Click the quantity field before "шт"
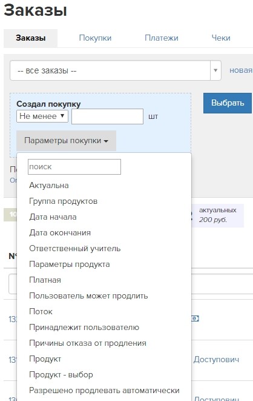 pyautogui.click(x=107, y=116)
